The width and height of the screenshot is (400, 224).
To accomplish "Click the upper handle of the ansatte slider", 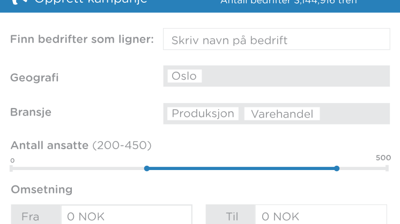I will point(337,168).
